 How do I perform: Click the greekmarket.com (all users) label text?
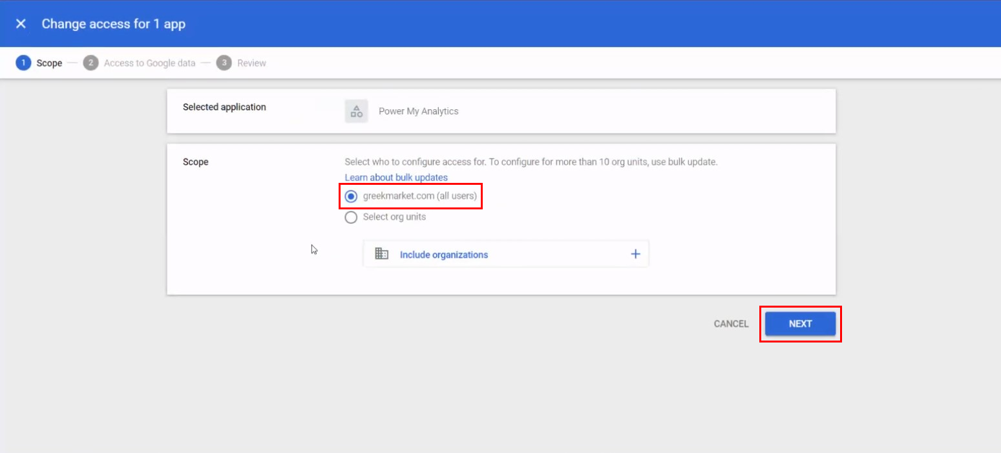coord(419,196)
